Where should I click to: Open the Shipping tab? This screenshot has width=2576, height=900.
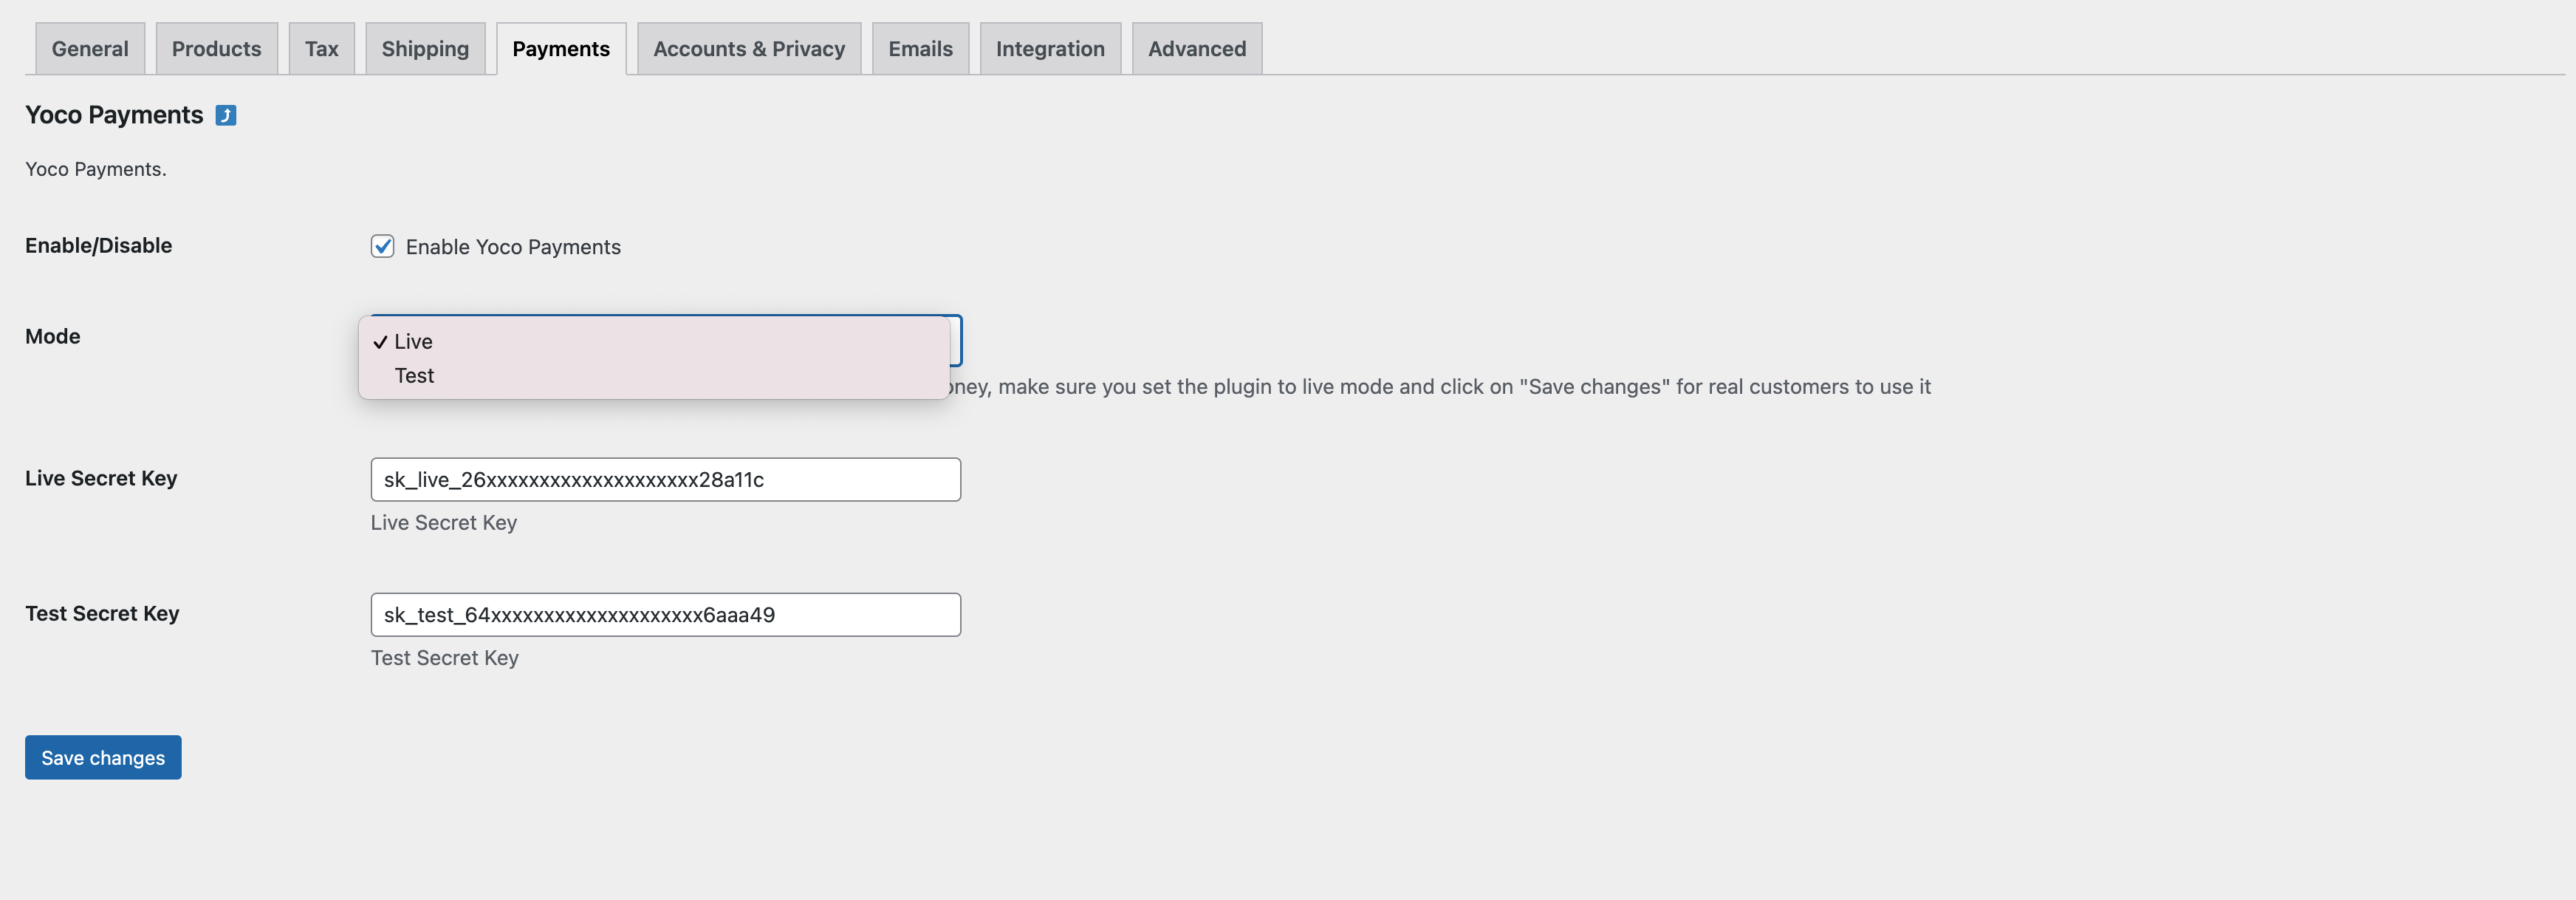click(x=425, y=49)
